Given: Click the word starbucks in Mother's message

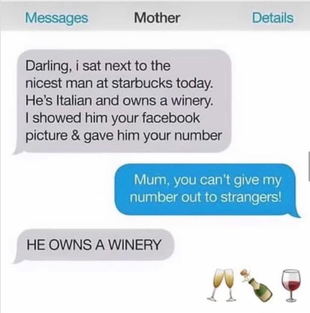Looking at the screenshot, I should pyautogui.click(x=143, y=83).
